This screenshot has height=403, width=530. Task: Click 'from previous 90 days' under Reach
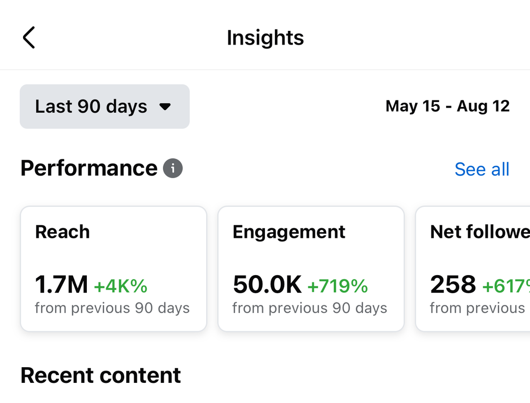(x=112, y=308)
